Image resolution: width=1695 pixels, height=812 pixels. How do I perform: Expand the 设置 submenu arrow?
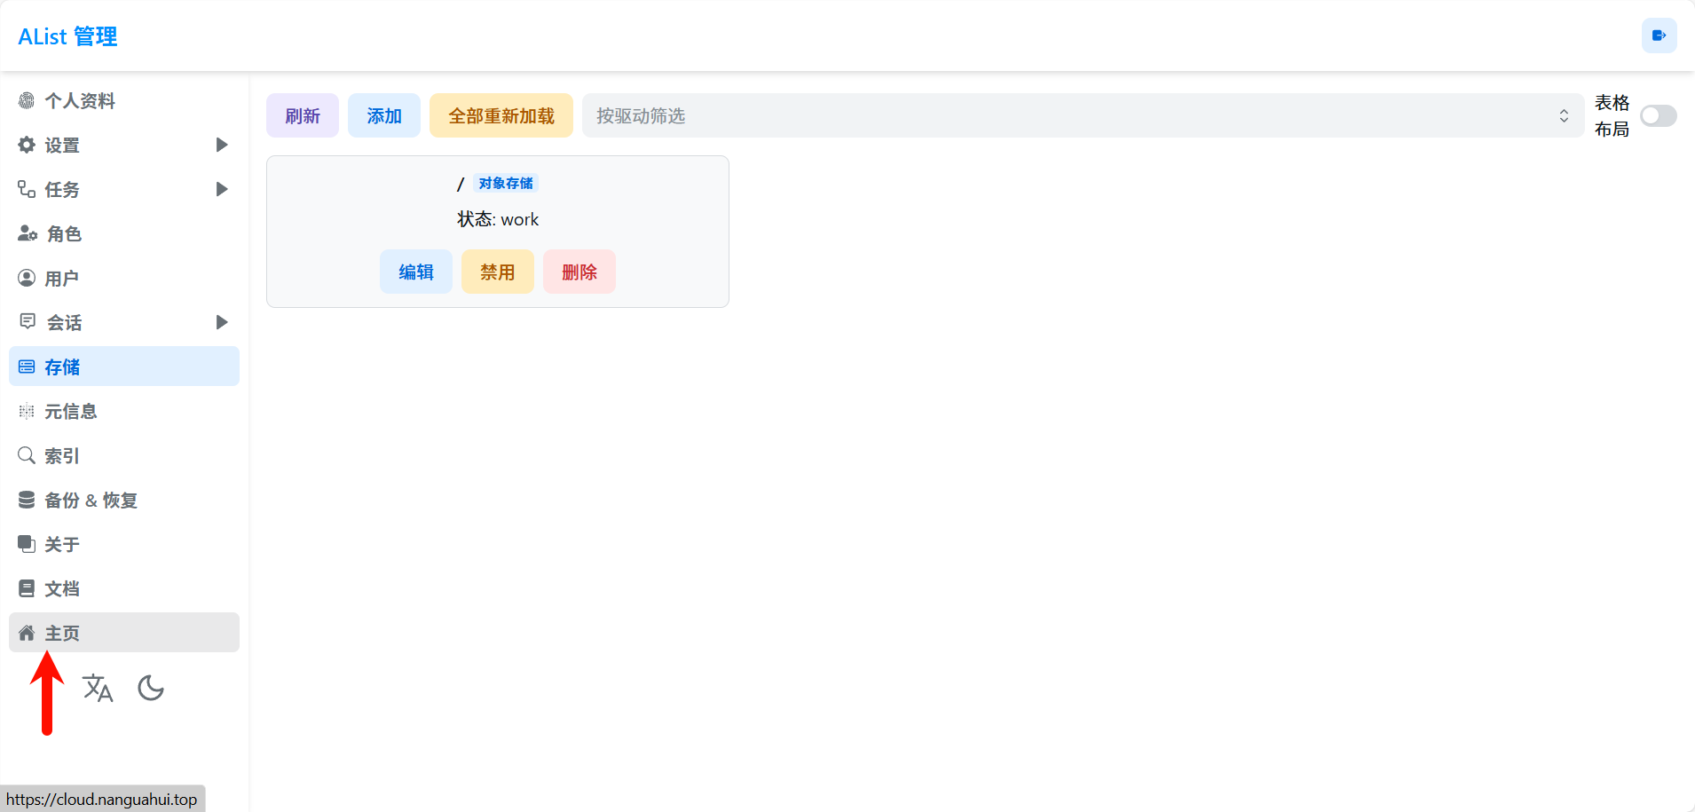pyautogui.click(x=222, y=145)
